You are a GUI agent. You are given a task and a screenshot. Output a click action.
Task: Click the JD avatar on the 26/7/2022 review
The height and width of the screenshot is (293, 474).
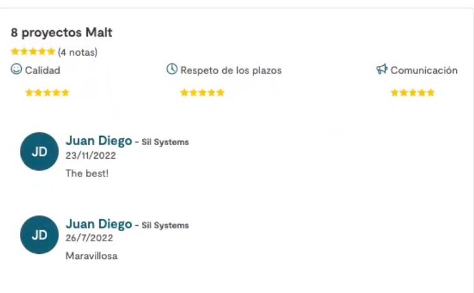pyautogui.click(x=40, y=235)
